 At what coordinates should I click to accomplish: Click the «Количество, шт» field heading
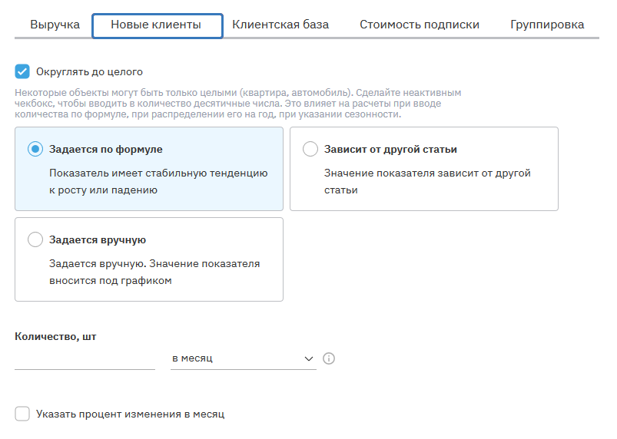click(x=56, y=336)
